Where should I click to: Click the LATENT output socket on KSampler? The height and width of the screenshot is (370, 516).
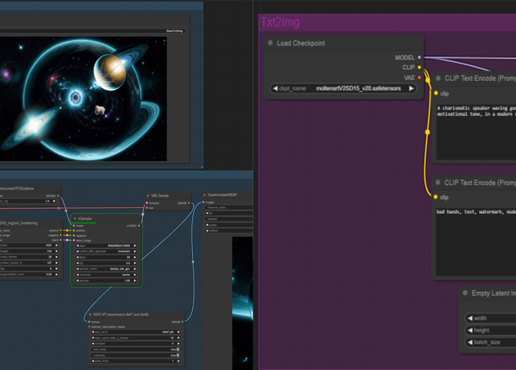point(140,225)
